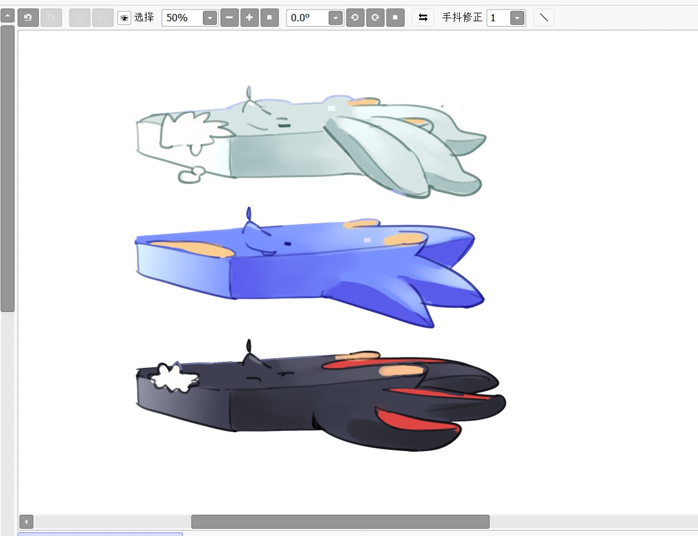Click the vertical scrollbar thumb
Viewport: 698px width, 536px height.
7,169
